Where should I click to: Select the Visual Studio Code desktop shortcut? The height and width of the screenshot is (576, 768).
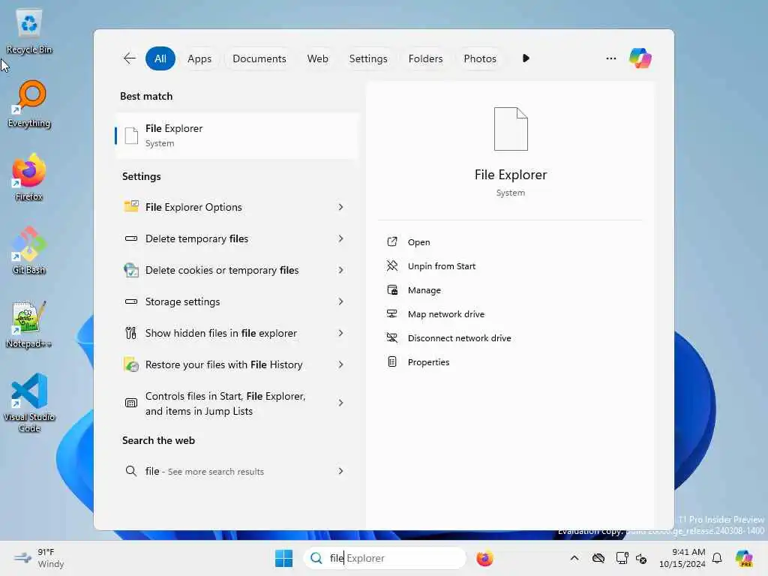pyautogui.click(x=29, y=403)
